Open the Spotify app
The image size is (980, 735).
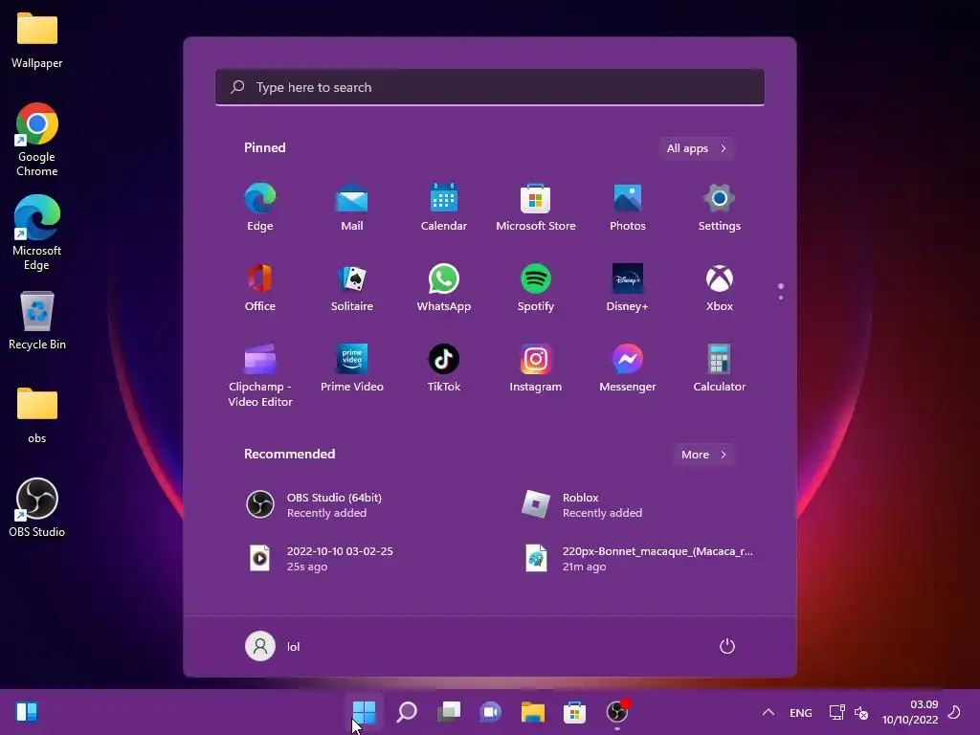coord(536,287)
